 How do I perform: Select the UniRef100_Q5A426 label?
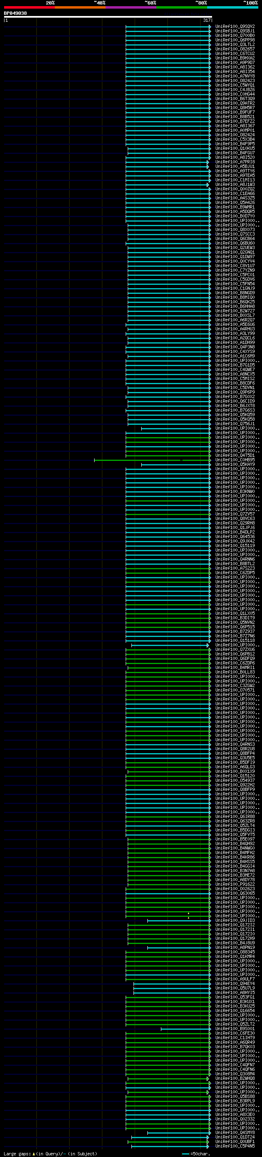coord(235,203)
